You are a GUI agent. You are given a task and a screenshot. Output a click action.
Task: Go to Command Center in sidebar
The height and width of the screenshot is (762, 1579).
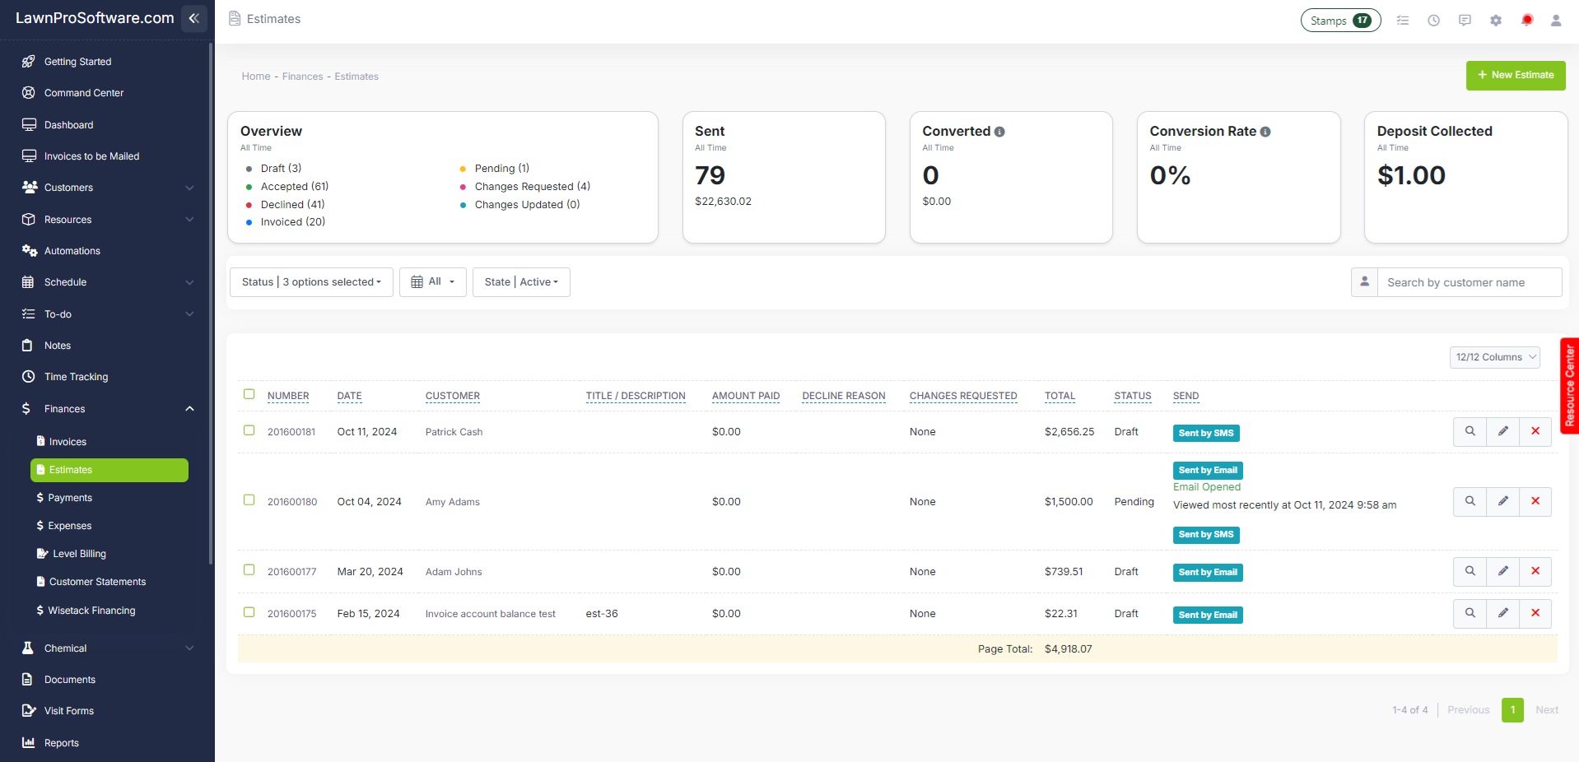pyautogui.click(x=84, y=93)
